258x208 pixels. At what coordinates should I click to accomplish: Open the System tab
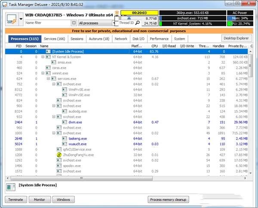click(x=179, y=39)
